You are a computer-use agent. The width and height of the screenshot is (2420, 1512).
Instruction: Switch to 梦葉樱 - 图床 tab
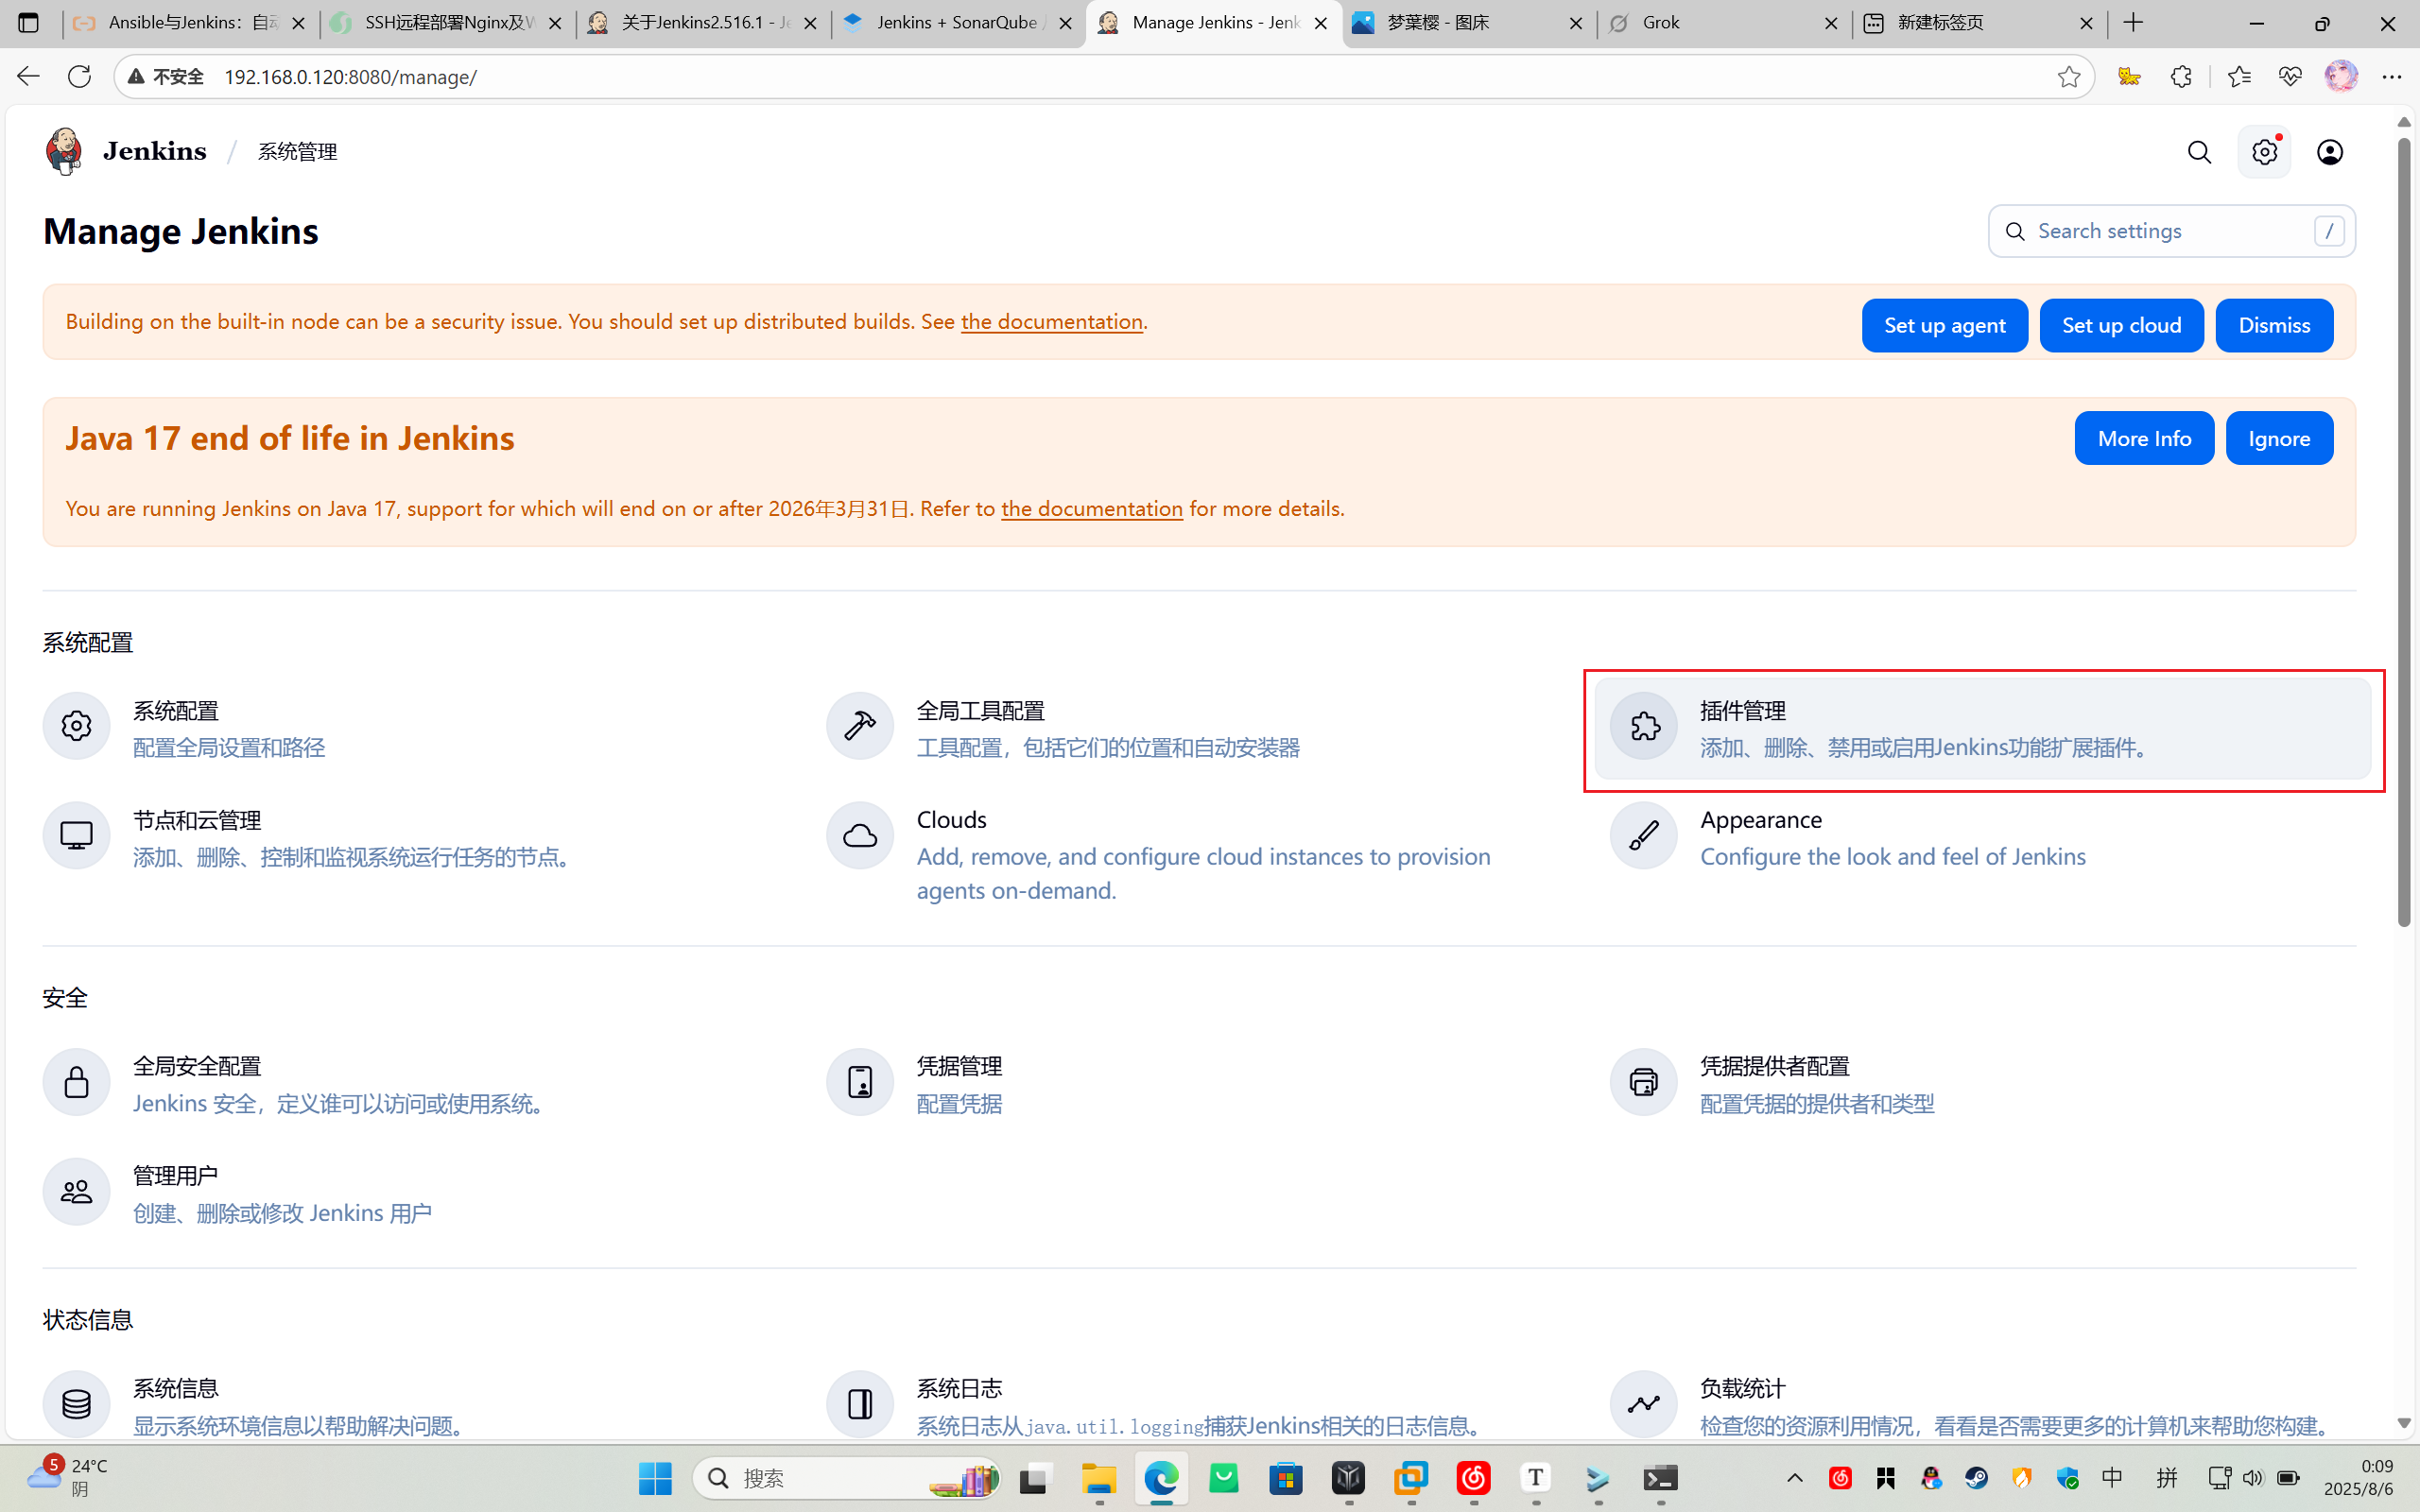(x=1469, y=23)
